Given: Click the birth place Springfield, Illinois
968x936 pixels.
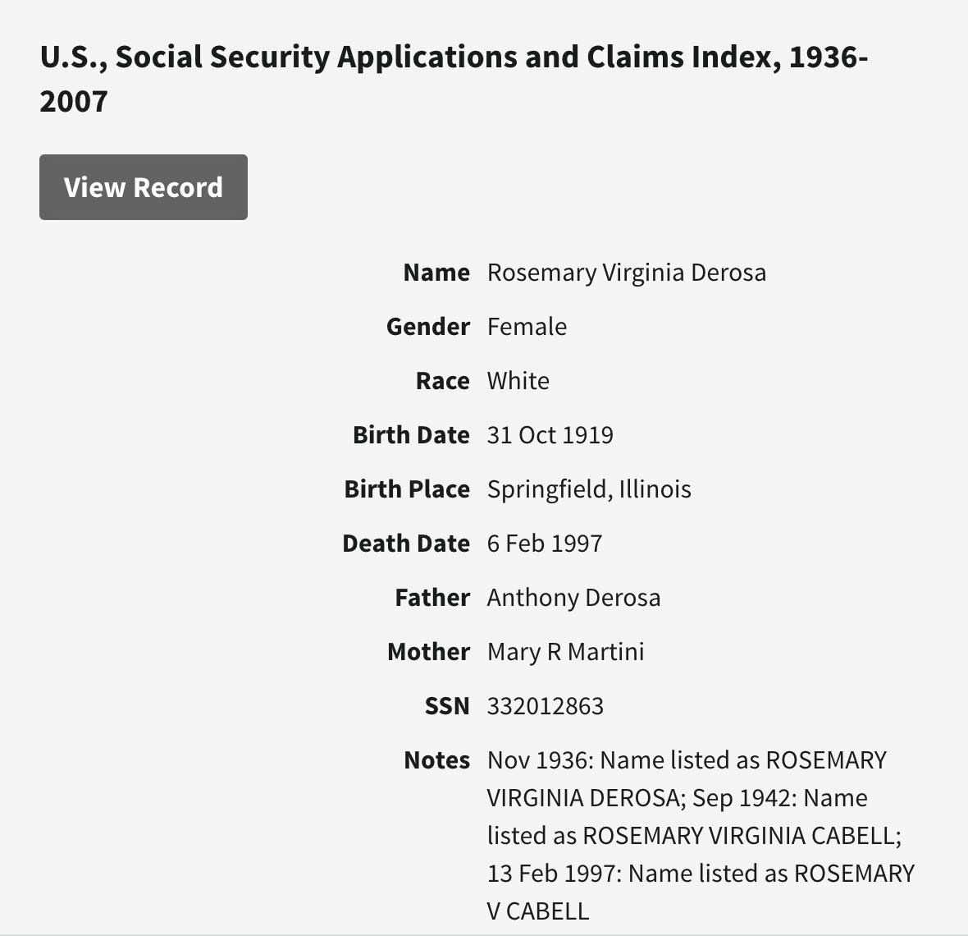Looking at the screenshot, I should click(588, 489).
